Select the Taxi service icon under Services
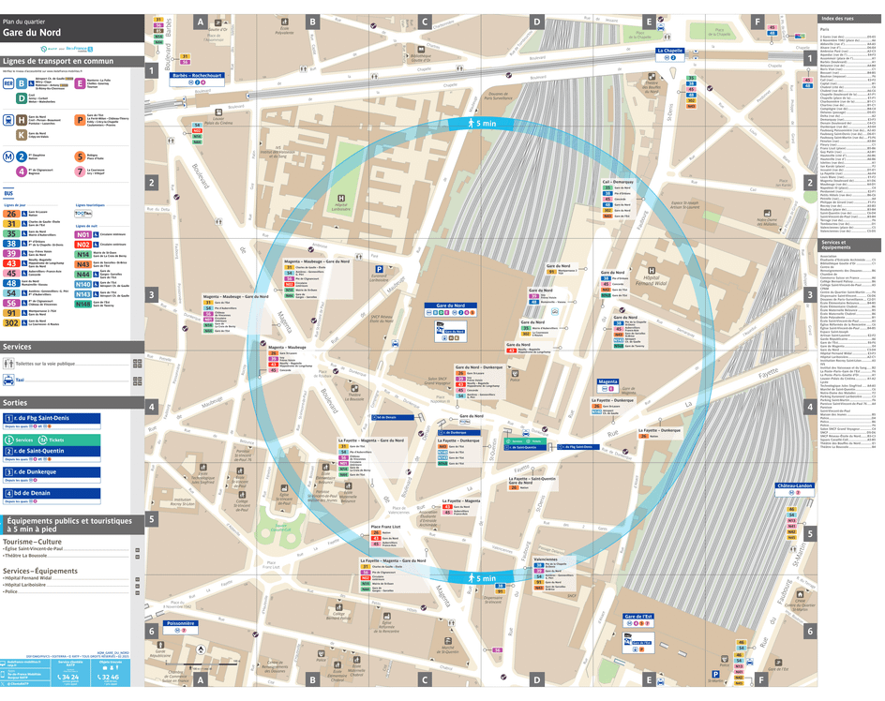Image resolution: width=885 pixels, height=701 pixels. point(9,381)
